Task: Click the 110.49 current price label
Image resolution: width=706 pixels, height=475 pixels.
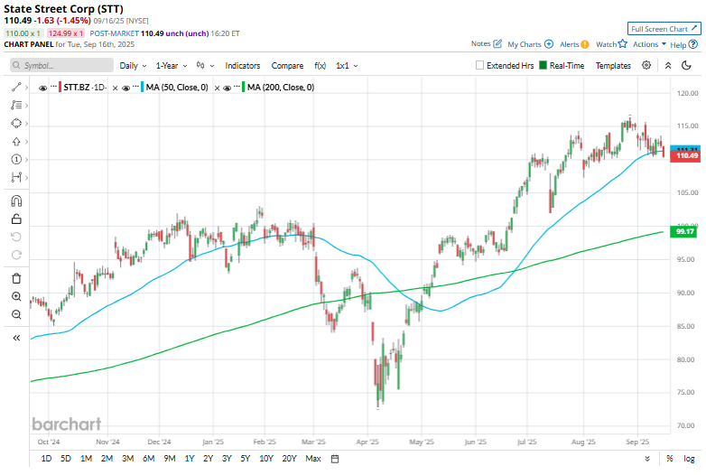Action: [x=685, y=156]
